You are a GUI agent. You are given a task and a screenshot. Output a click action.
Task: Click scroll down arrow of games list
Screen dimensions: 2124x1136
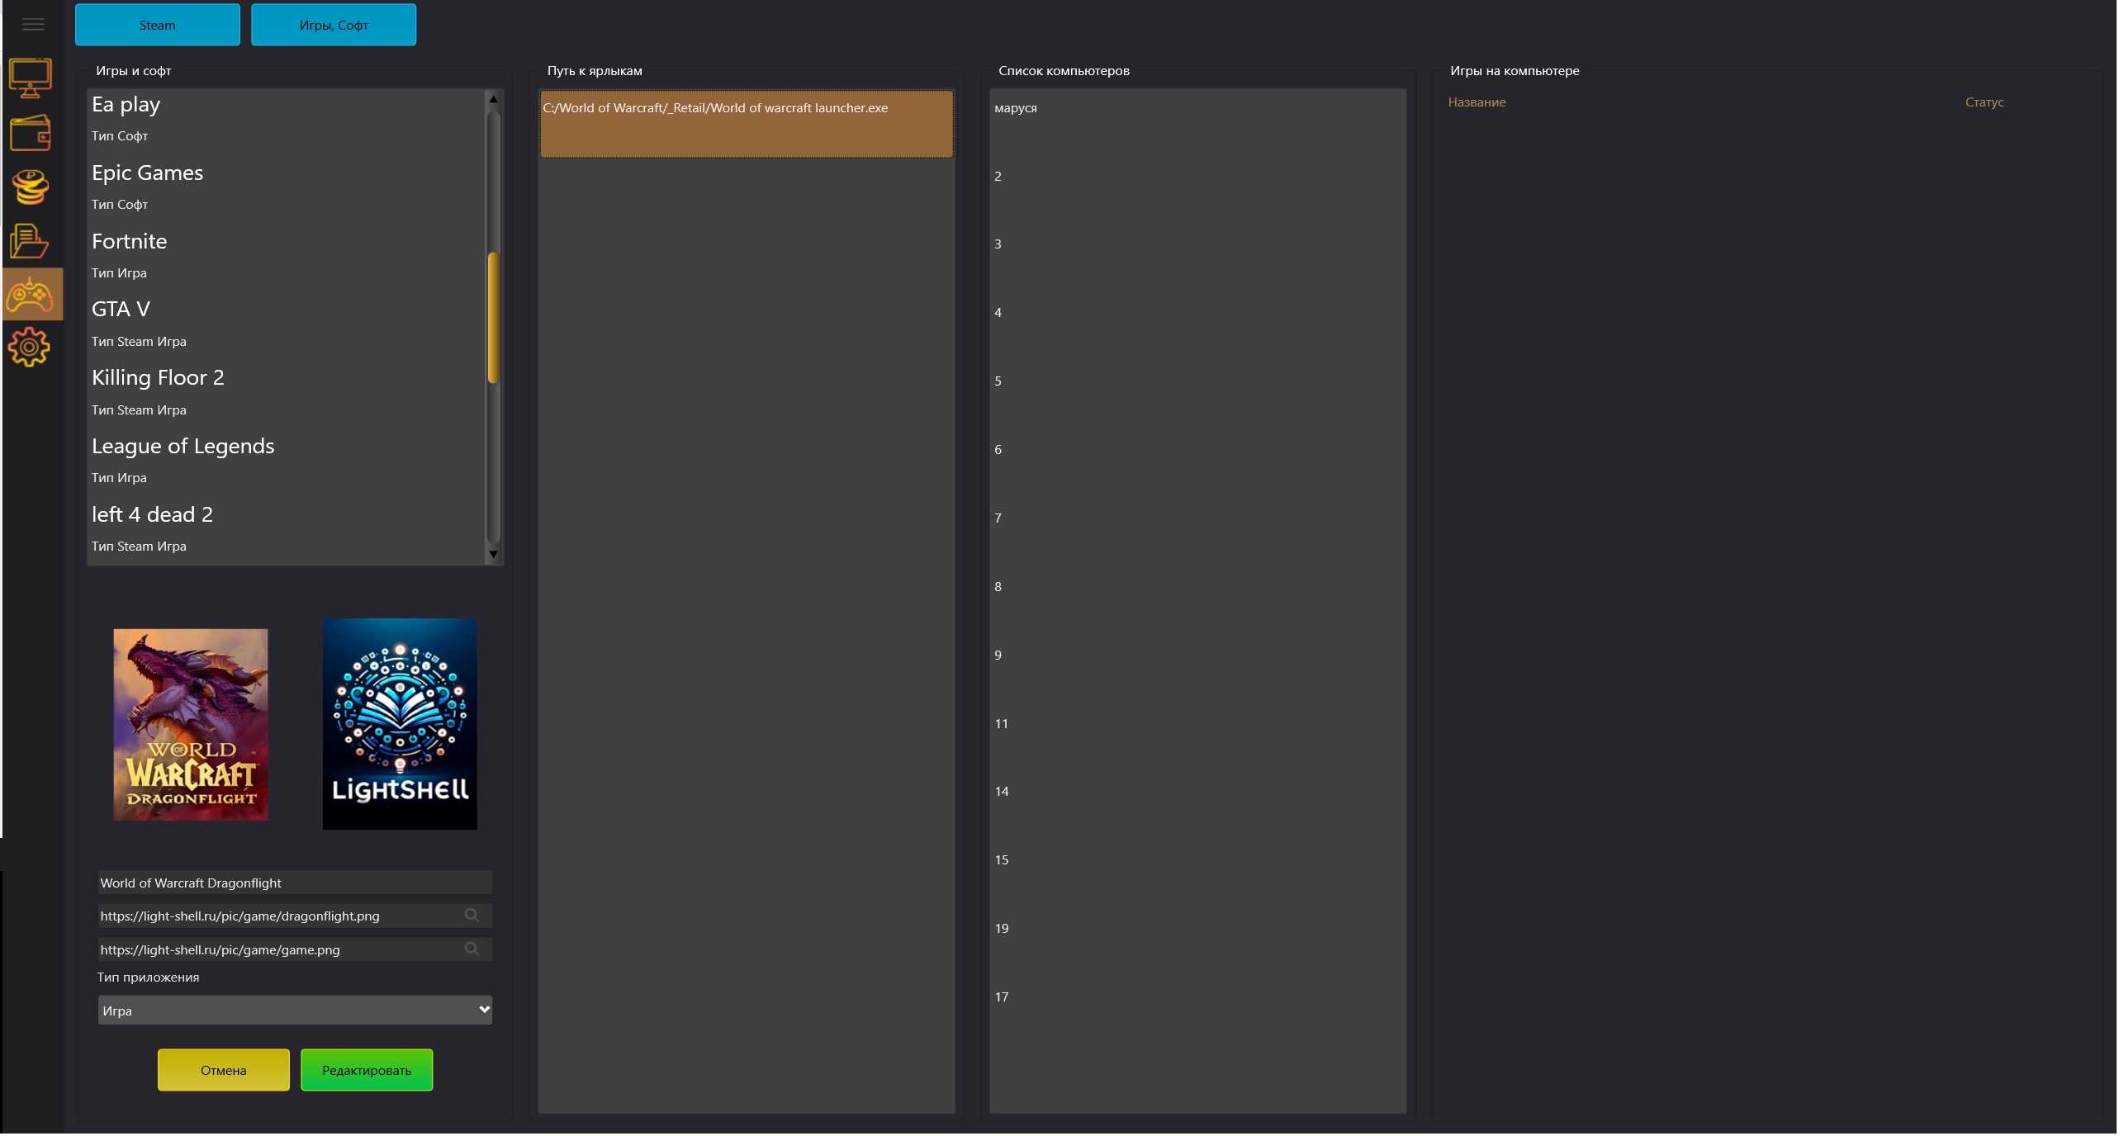coord(495,556)
